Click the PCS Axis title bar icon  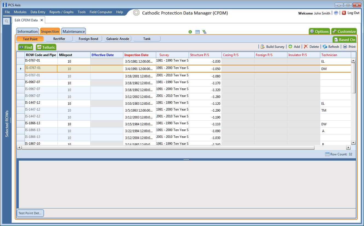(x=5, y=5)
